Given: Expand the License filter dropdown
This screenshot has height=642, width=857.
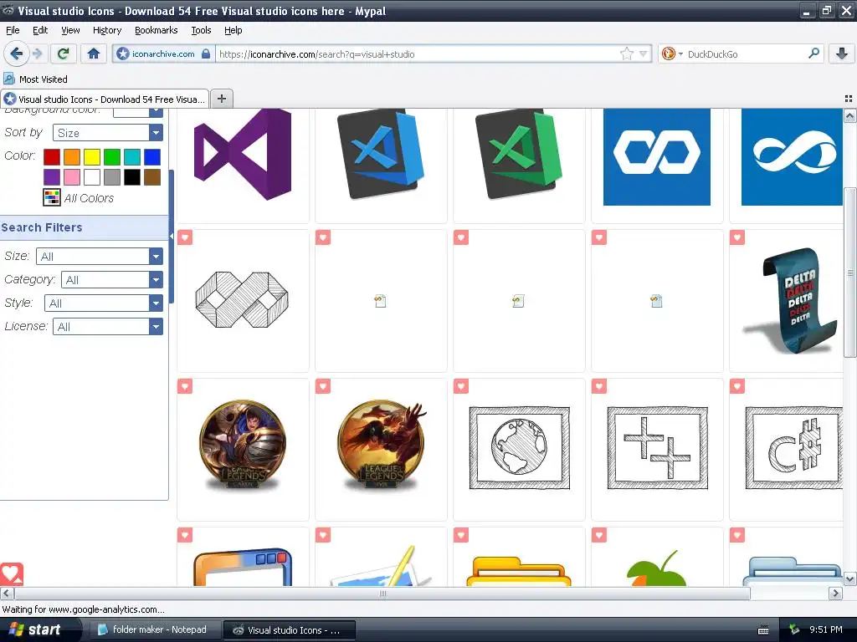Looking at the screenshot, I should click(x=108, y=327).
